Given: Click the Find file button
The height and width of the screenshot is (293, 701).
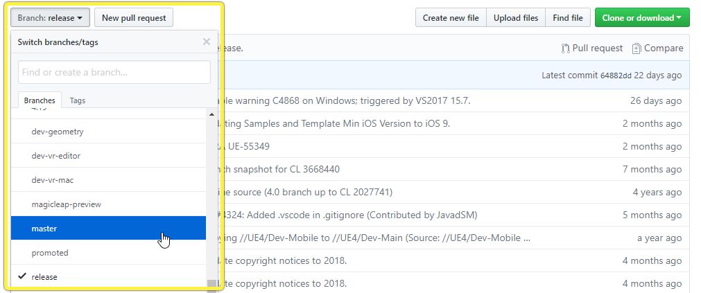Looking at the screenshot, I should pos(568,17).
